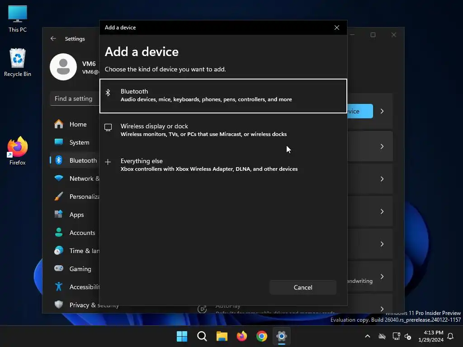The height and width of the screenshot is (347, 463).
Task: Open Gaming in the Settings sidebar
Action: [75, 269]
